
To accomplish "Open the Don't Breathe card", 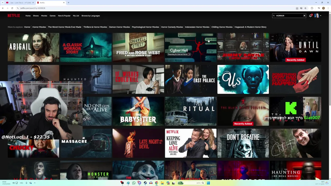I will pyautogui.click(x=243, y=143).
